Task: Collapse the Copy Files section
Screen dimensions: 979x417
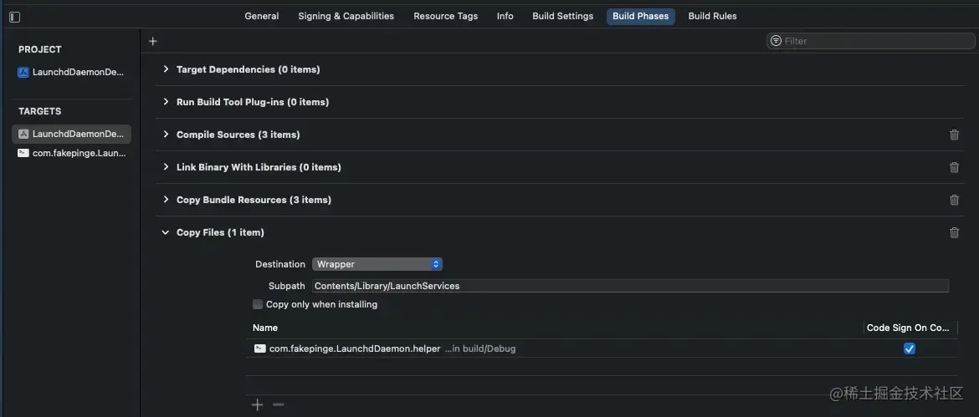Action: point(166,232)
